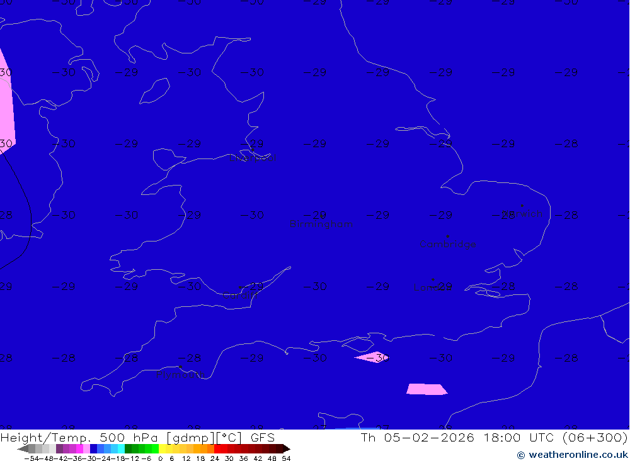Pick the cyan legend swatch
Screen dimensions: 630x461
click(x=121, y=448)
